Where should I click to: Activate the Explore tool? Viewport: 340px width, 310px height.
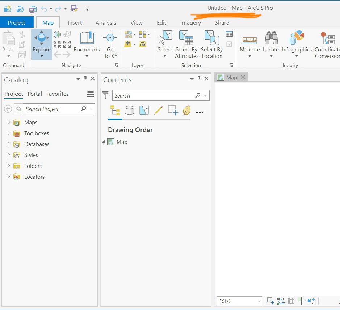(x=42, y=44)
